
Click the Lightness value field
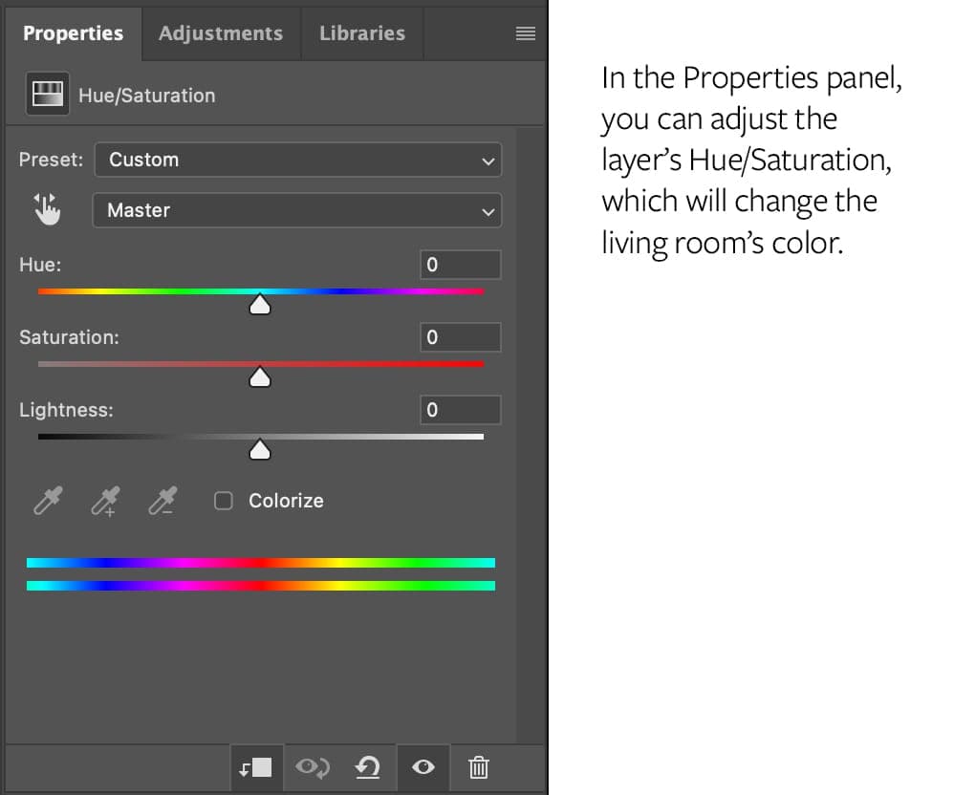point(460,409)
